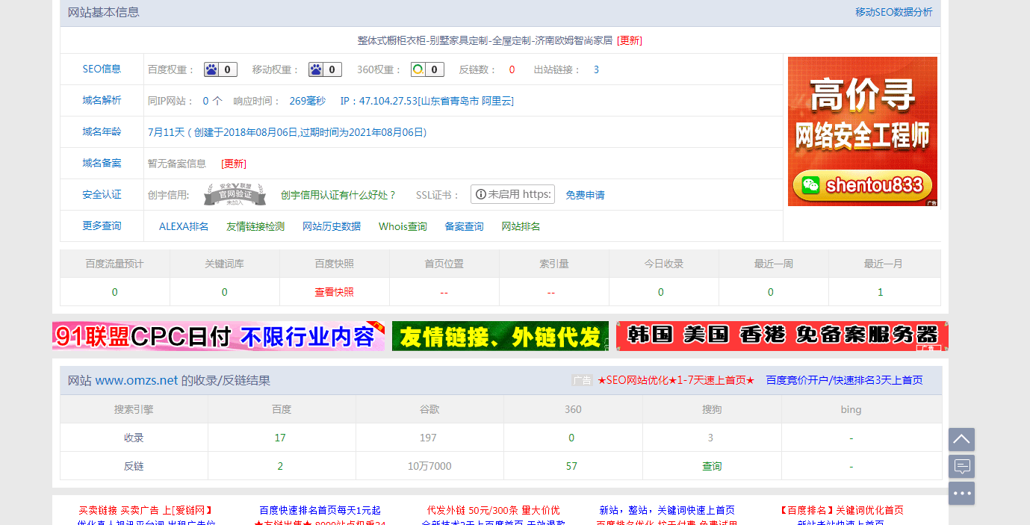Screen dimensions: 1030x525
Task: Click the three-dots more options button
Action: [961, 494]
